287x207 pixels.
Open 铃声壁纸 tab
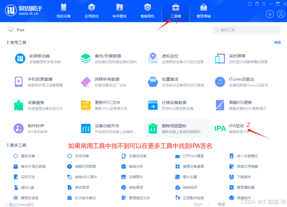pos(120,11)
